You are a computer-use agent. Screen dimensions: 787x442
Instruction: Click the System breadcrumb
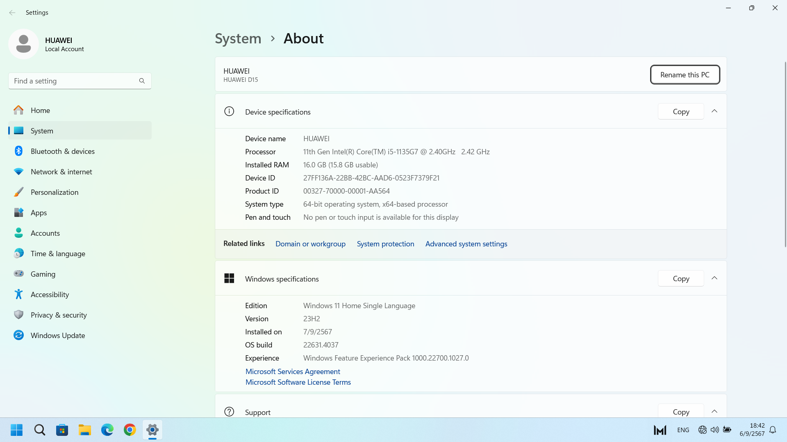click(238, 38)
